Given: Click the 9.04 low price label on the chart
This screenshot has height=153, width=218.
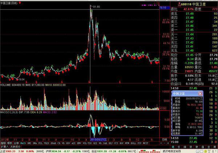Looking at the screenshot, I should [x=22, y=80].
